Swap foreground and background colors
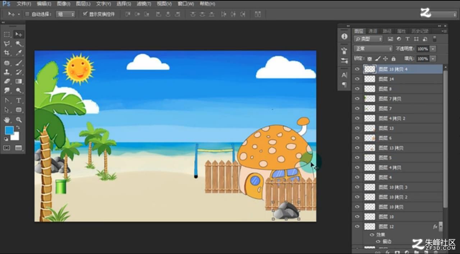This screenshot has width=460, height=254. pos(18,128)
